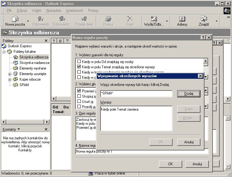Check 'Kiedy w polu Od znajdują się osoby'
The width and height of the screenshot is (232, 177).
[x=79, y=61]
